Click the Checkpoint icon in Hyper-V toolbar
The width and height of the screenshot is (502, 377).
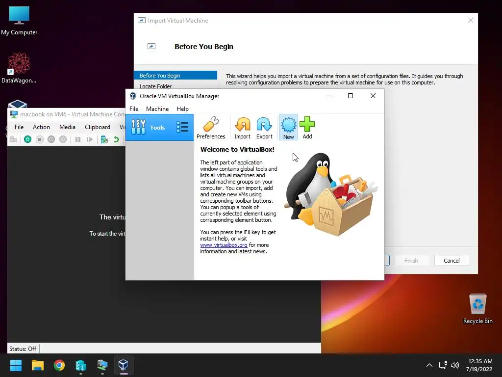[104, 139]
